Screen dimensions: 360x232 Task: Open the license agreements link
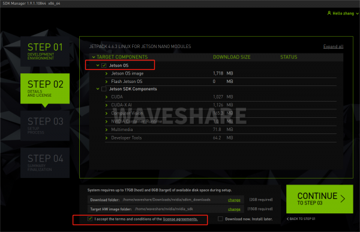tap(180, 219)
